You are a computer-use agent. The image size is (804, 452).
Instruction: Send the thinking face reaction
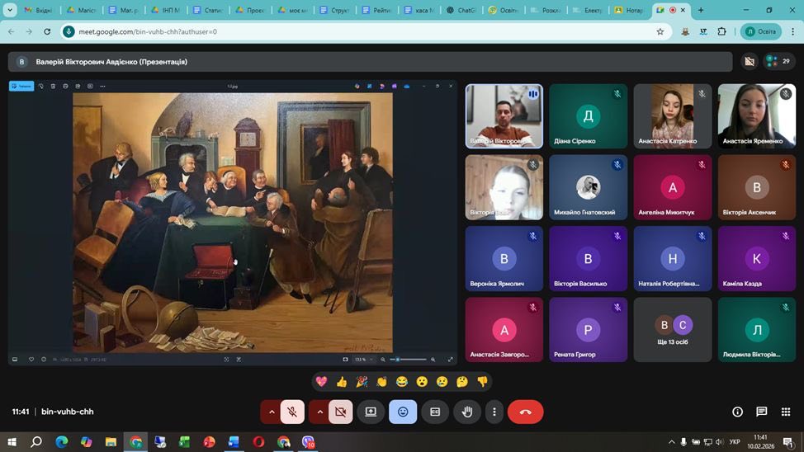click(x=462, y=381)
